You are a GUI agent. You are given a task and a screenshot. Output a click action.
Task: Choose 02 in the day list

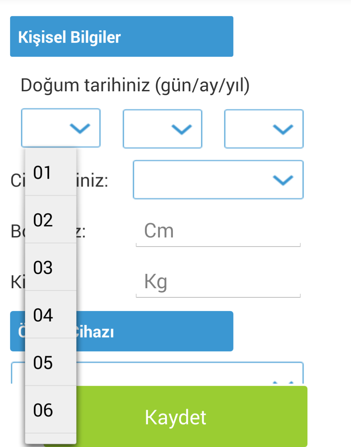(x=50, y=220)
